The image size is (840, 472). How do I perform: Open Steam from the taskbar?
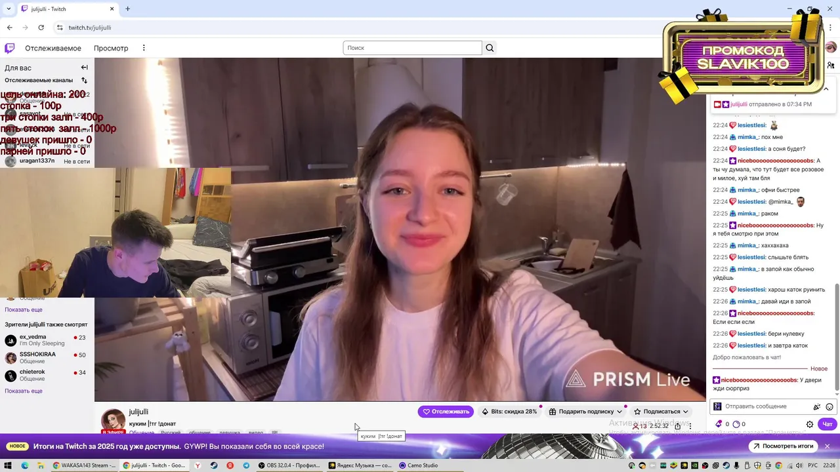(x=214, y=465)
